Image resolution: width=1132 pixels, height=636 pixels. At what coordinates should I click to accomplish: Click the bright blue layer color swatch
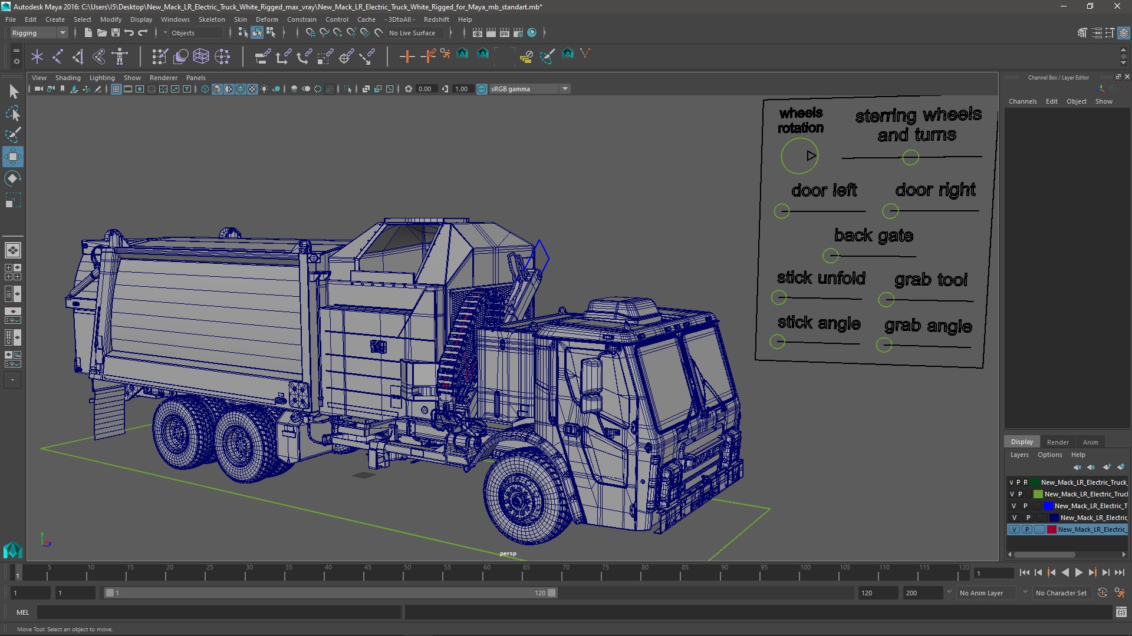(1048, 506)
